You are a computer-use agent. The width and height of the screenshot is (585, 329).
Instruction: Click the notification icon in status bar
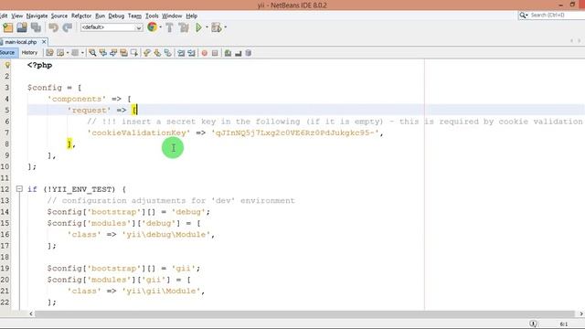[534, 324]
